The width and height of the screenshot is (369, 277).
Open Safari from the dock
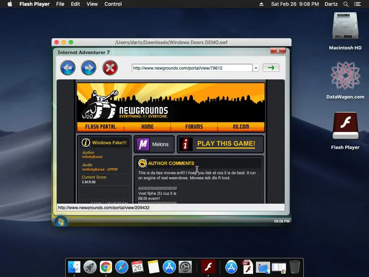coord(122,267)
